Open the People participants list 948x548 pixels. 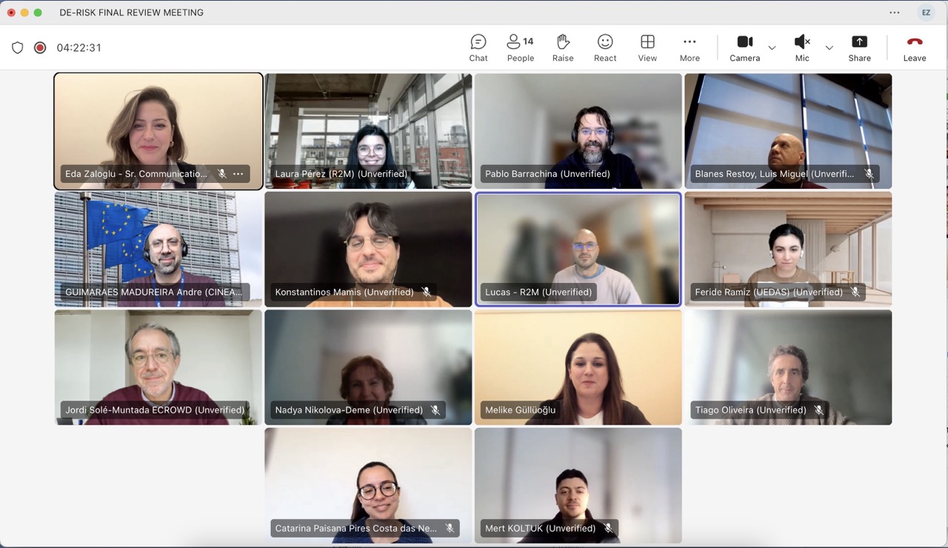520,48
